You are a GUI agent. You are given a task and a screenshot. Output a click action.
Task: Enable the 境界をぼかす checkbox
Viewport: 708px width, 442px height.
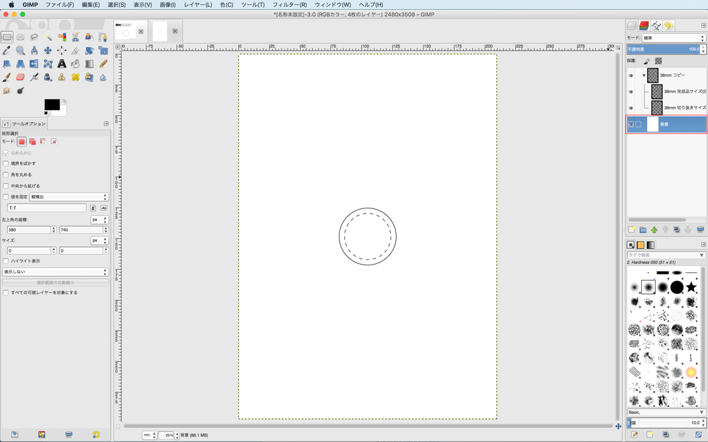pyautogui.click(x=6, y=164)
